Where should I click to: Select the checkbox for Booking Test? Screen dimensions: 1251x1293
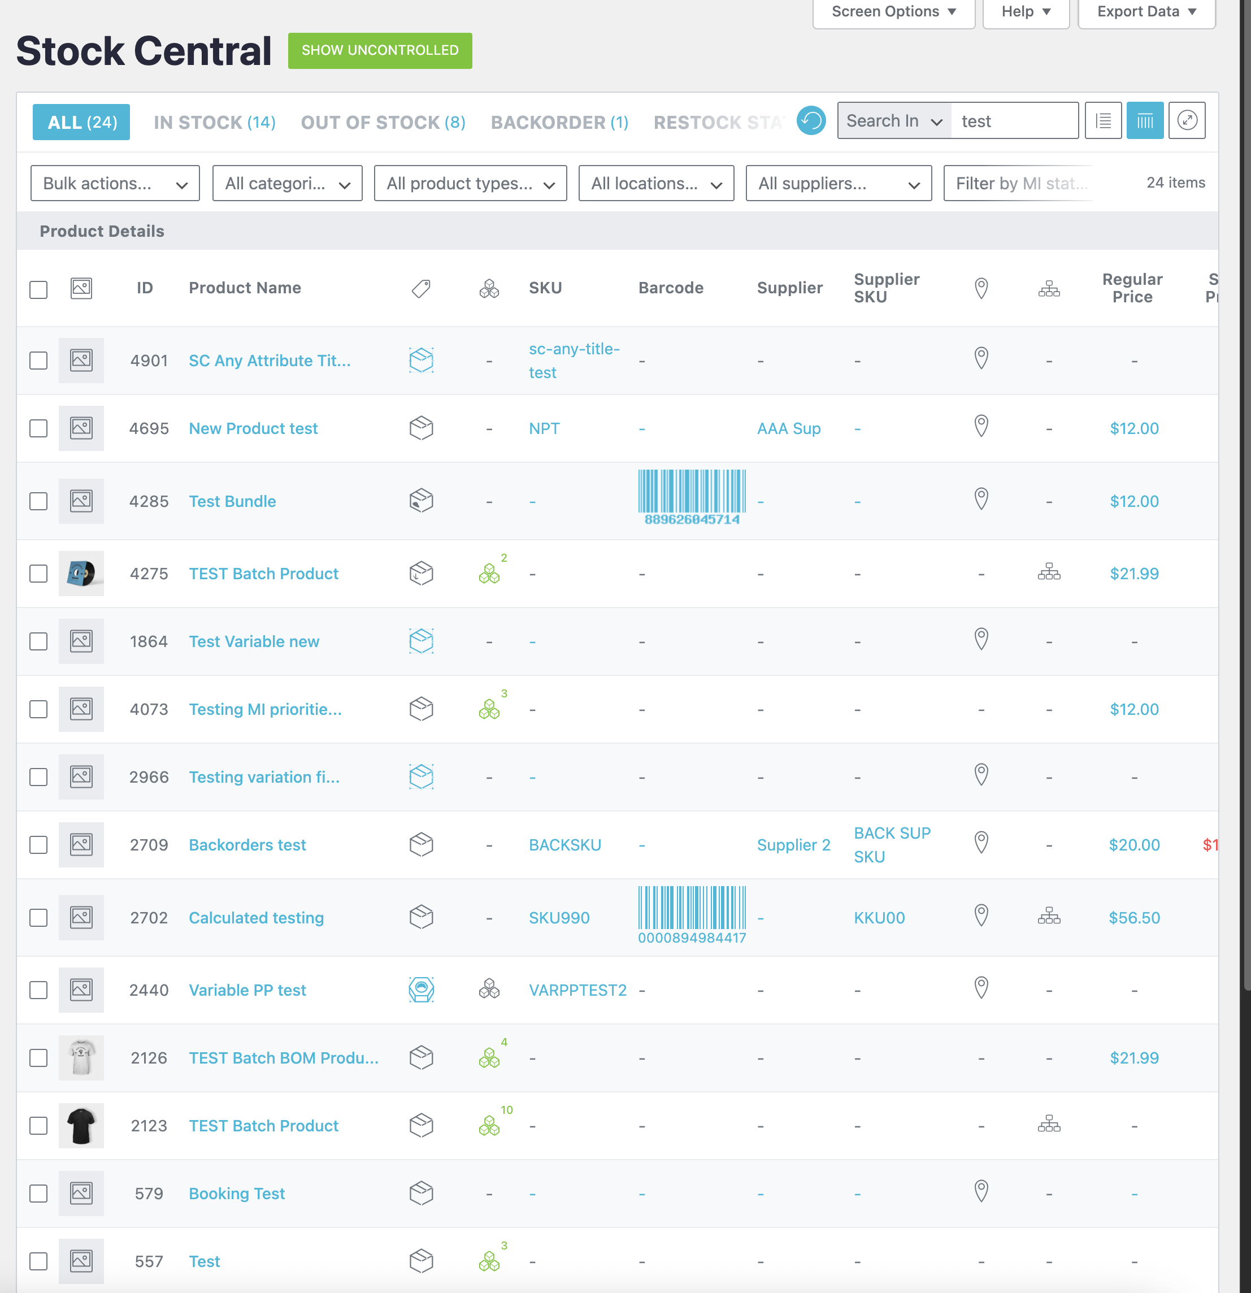pyautogui.click(x=38, y=1194)
